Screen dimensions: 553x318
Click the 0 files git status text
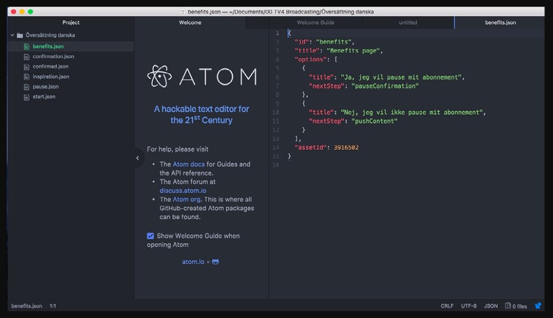520,306
